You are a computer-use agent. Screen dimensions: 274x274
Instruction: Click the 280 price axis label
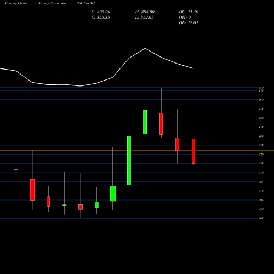click(261, 209)
